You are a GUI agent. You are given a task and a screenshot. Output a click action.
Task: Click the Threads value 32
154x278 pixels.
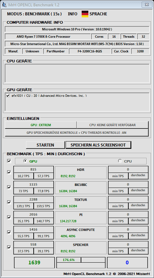(x=143, y=37)
